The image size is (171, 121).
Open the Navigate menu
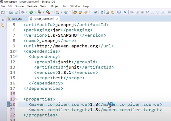pos(32,6)
